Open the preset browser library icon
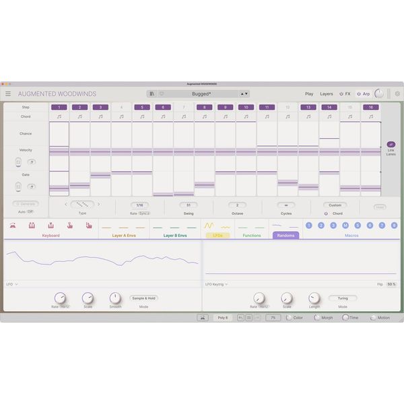Image resolution: width=404 pixels, height=404 pixels. pos(152,94)
